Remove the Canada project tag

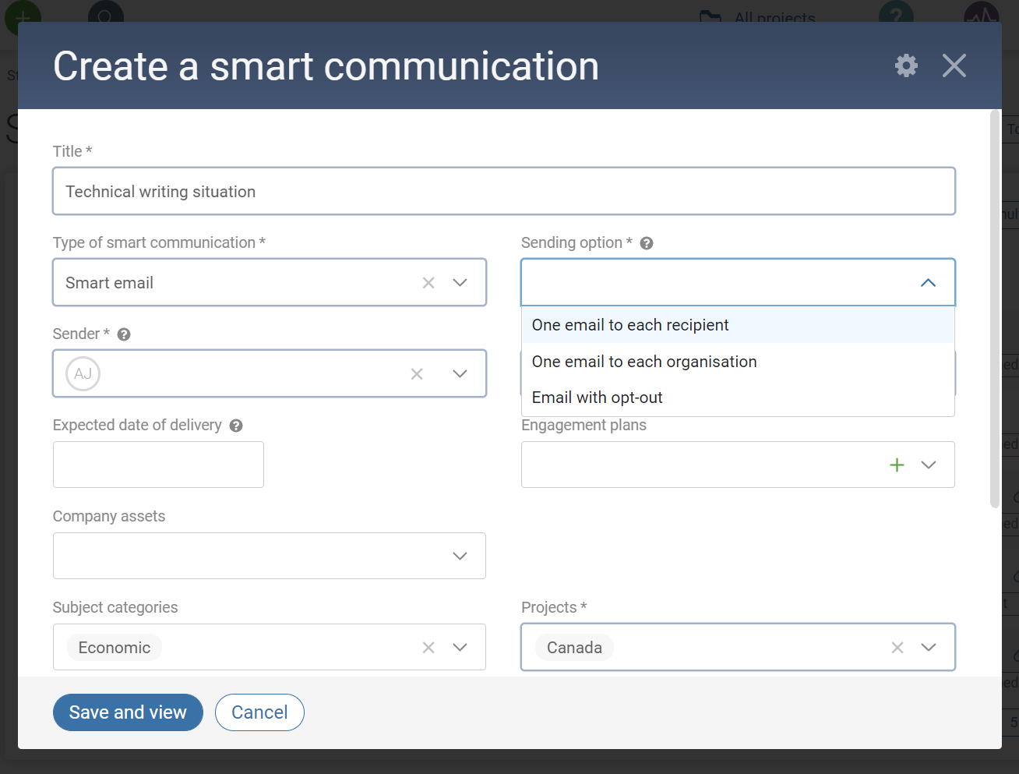coord(897,647)
